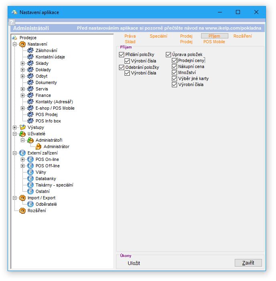Click Uložit to save settings

[134, 263]
